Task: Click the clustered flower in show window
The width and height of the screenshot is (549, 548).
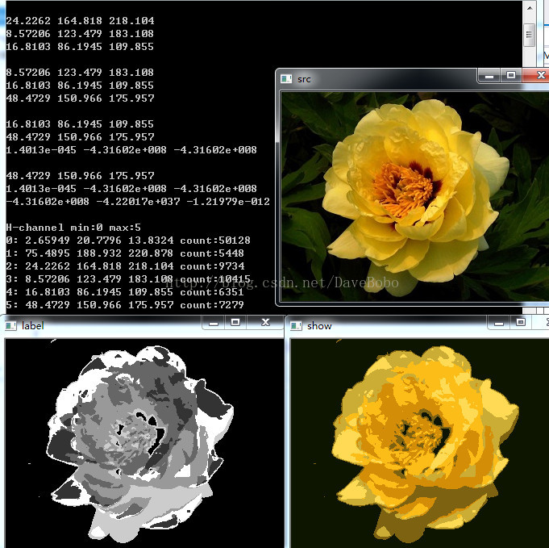Action: (426, 444)
